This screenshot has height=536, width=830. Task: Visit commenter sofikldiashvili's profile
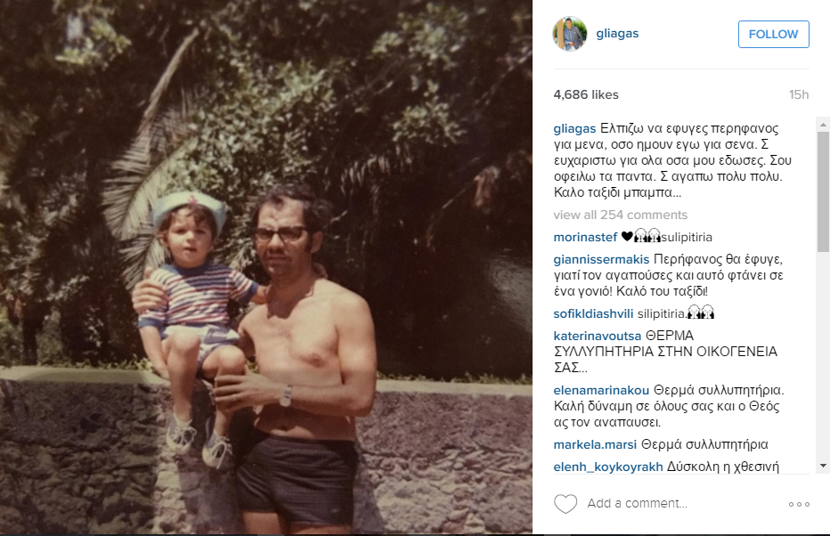593,313
